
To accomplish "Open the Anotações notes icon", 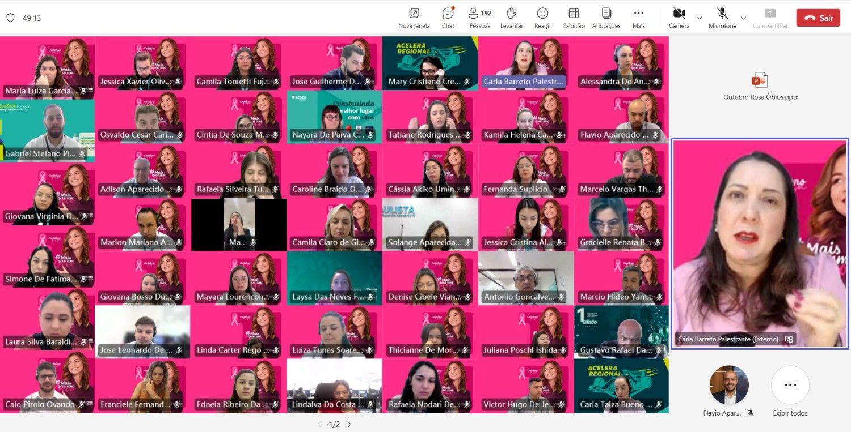I will (x=606, y=14).
